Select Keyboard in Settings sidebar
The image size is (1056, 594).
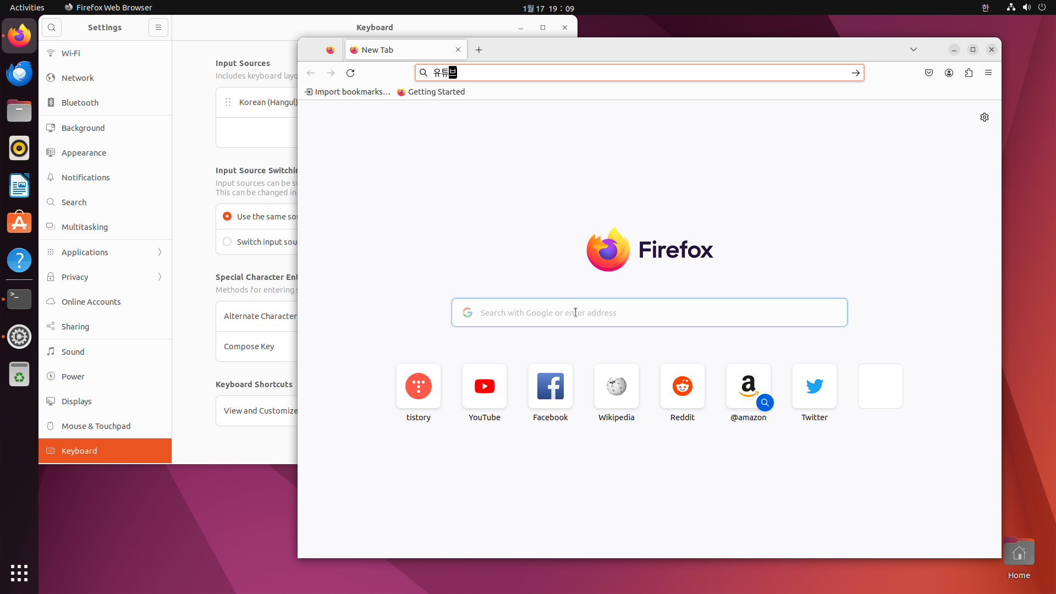click(x=105, y=451)
